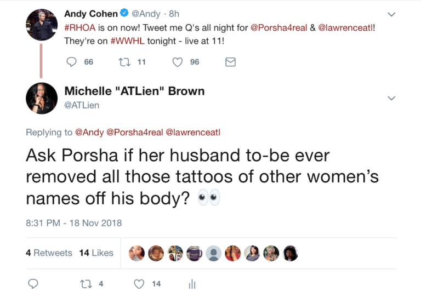This screenshot has height=303, width=421.
Task: View the 4 Retweets list
Action: click(x=49, y=253)
